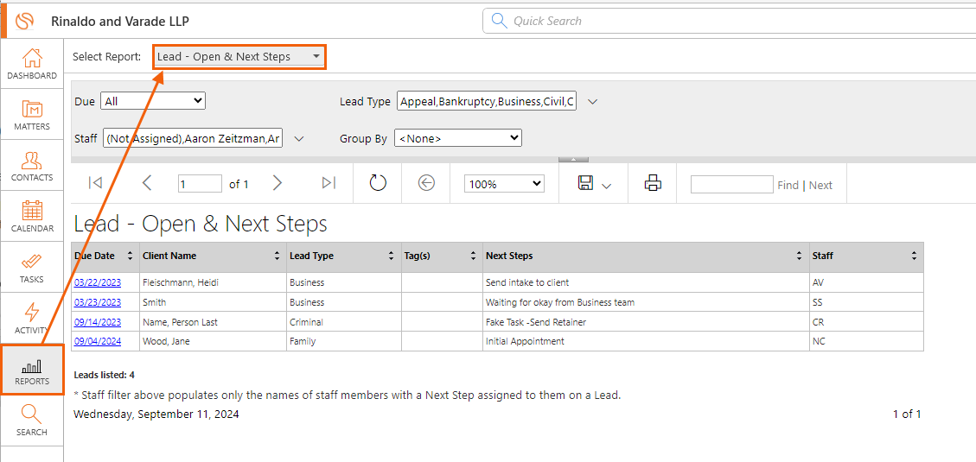The height and width of the screenshot is (462, 976).
Task: Click the print report icon
Action: click(x=652, y=183)
